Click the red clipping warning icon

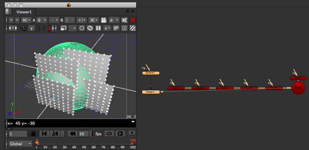pos(133,20)
